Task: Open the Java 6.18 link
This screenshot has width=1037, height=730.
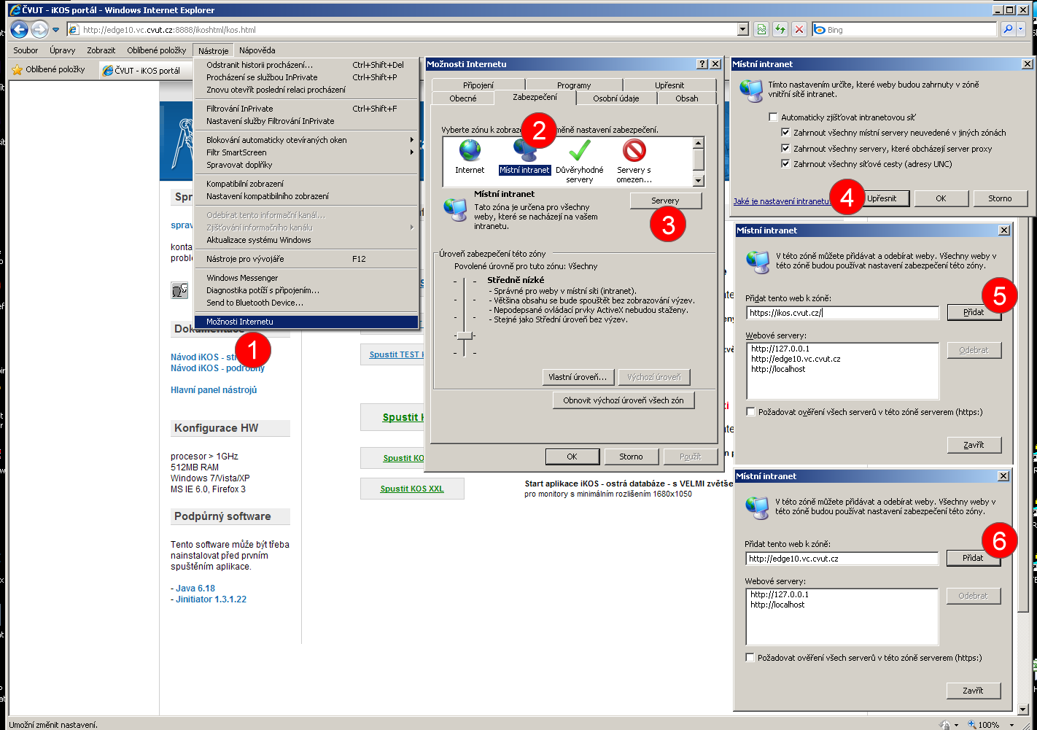Action: coord(195,589)
